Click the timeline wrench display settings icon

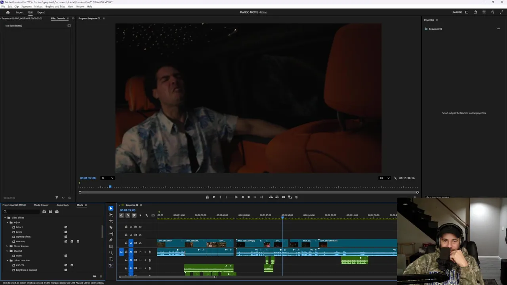click(147, 215)
